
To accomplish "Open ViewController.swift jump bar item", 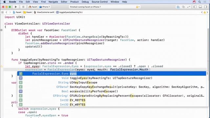I will click(x=44, y=12).
